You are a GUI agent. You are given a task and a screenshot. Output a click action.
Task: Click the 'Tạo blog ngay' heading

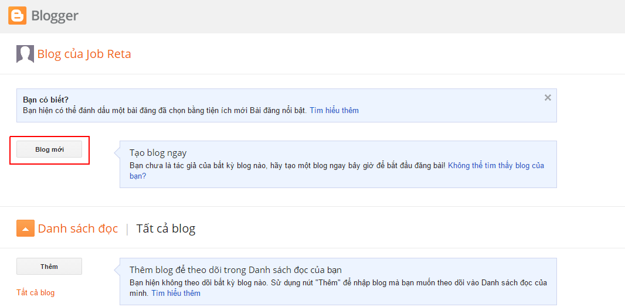(158, 152)
